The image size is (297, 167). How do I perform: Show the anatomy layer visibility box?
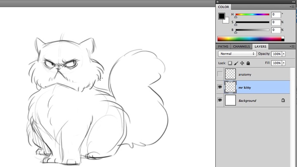[220, 74]
